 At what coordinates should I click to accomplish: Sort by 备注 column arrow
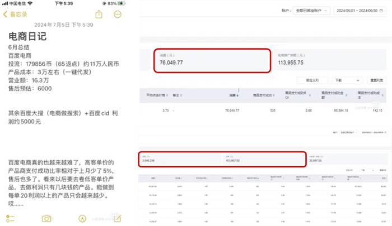click(181, 95)
